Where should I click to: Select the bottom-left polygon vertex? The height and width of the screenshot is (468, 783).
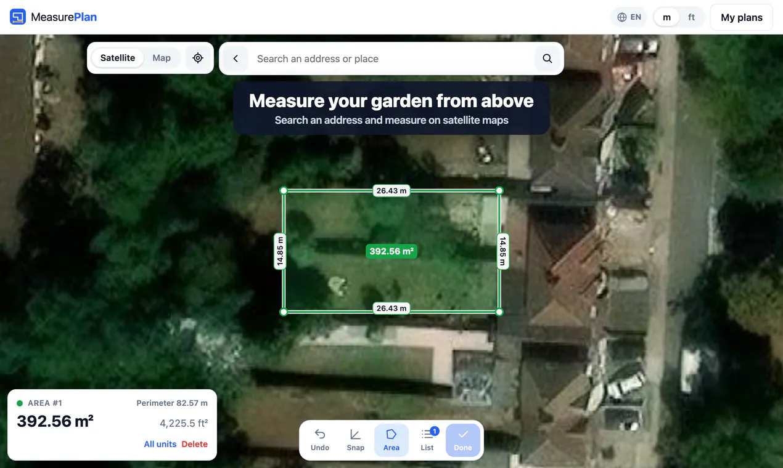(284, 312)
